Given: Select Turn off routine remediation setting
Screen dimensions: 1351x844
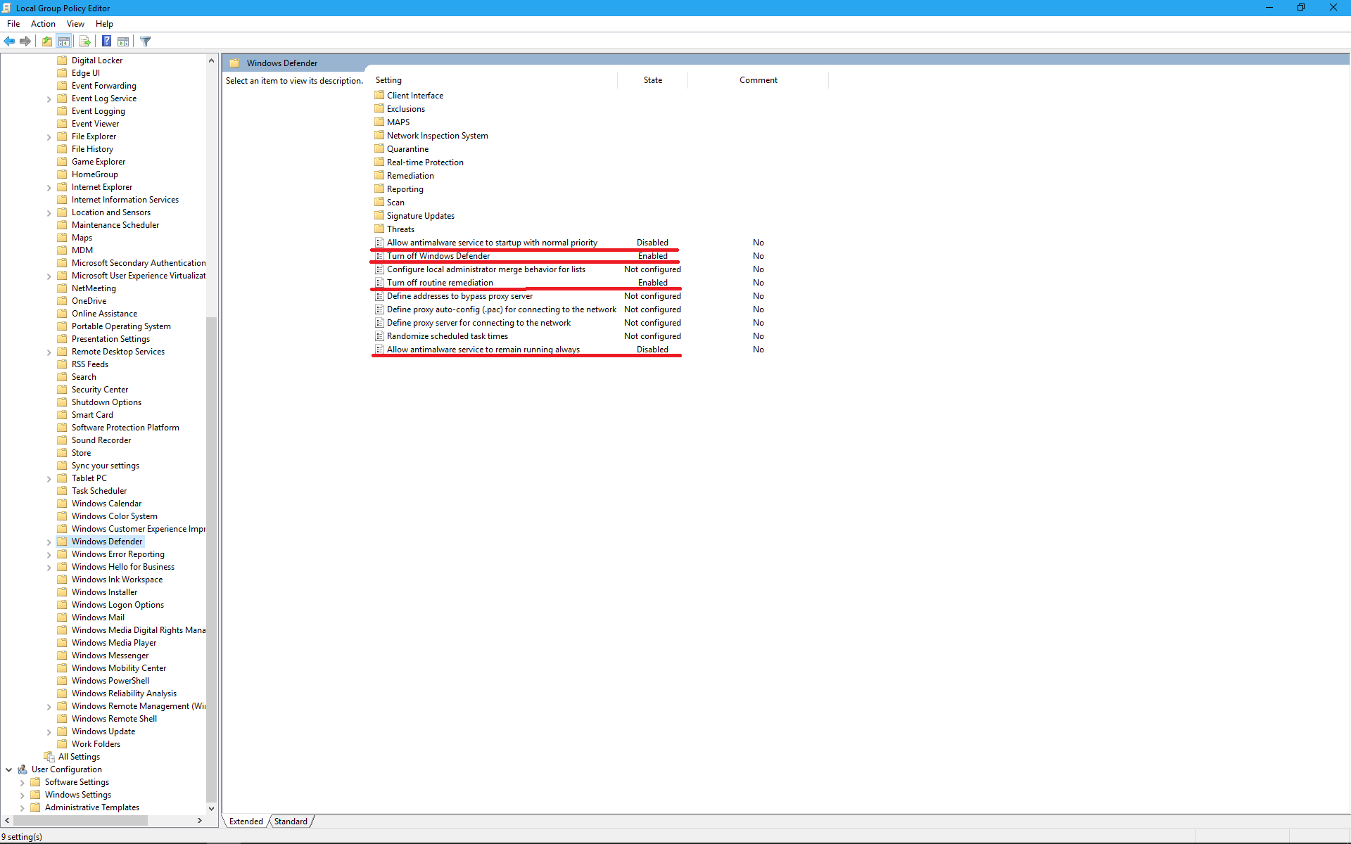Looking at the screenshot, I should click(x=440, y=283).
